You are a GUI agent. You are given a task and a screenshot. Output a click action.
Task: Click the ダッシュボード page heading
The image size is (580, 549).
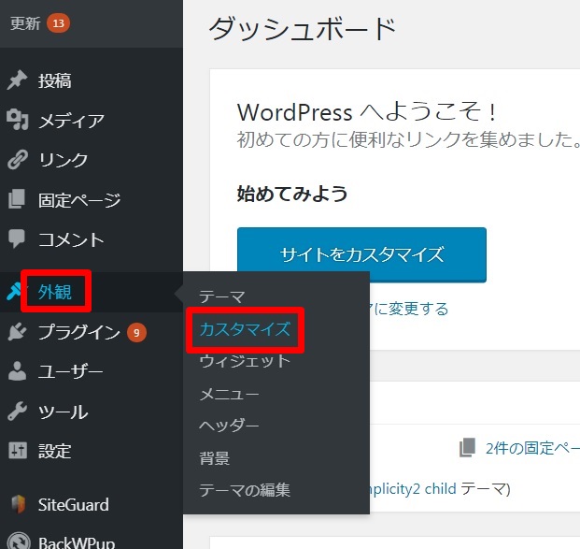303,28
